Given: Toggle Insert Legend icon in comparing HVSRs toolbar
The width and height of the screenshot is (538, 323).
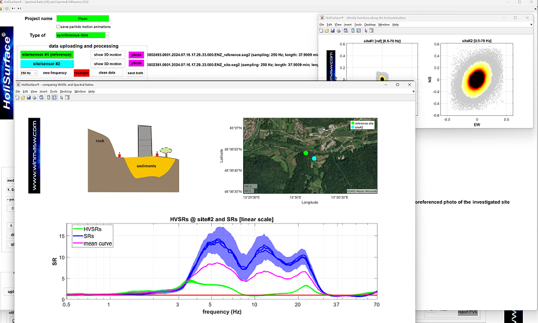Looking at the screenshot, I should coord(54,98).
